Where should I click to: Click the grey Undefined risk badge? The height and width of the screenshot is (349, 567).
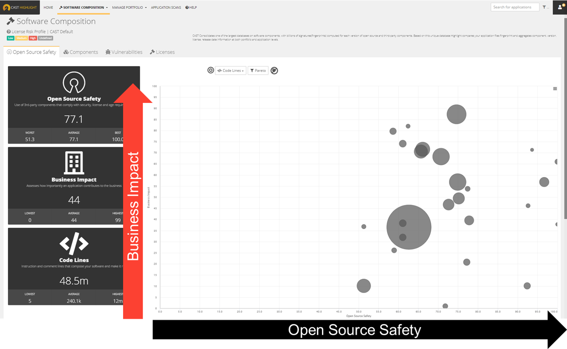(45, 38)
